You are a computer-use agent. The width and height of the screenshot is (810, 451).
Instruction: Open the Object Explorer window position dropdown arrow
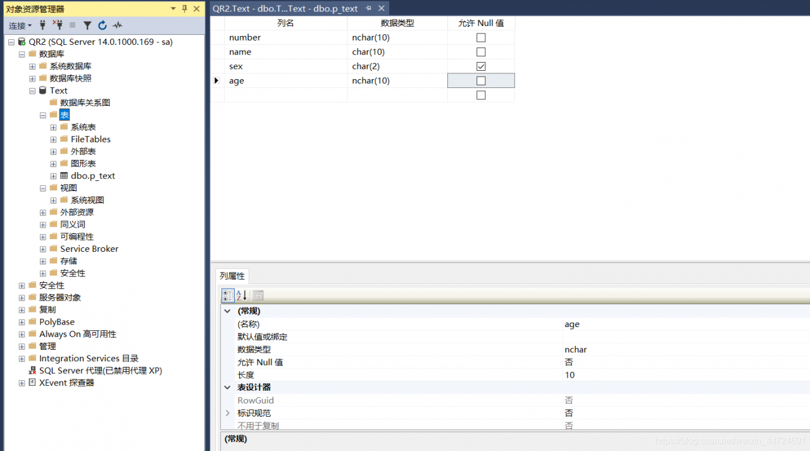(x=173, y=9)
